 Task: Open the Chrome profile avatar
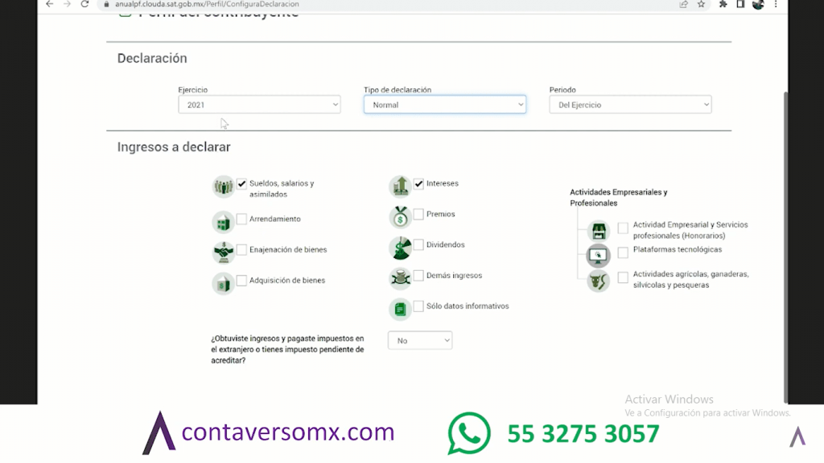(758, 4)
